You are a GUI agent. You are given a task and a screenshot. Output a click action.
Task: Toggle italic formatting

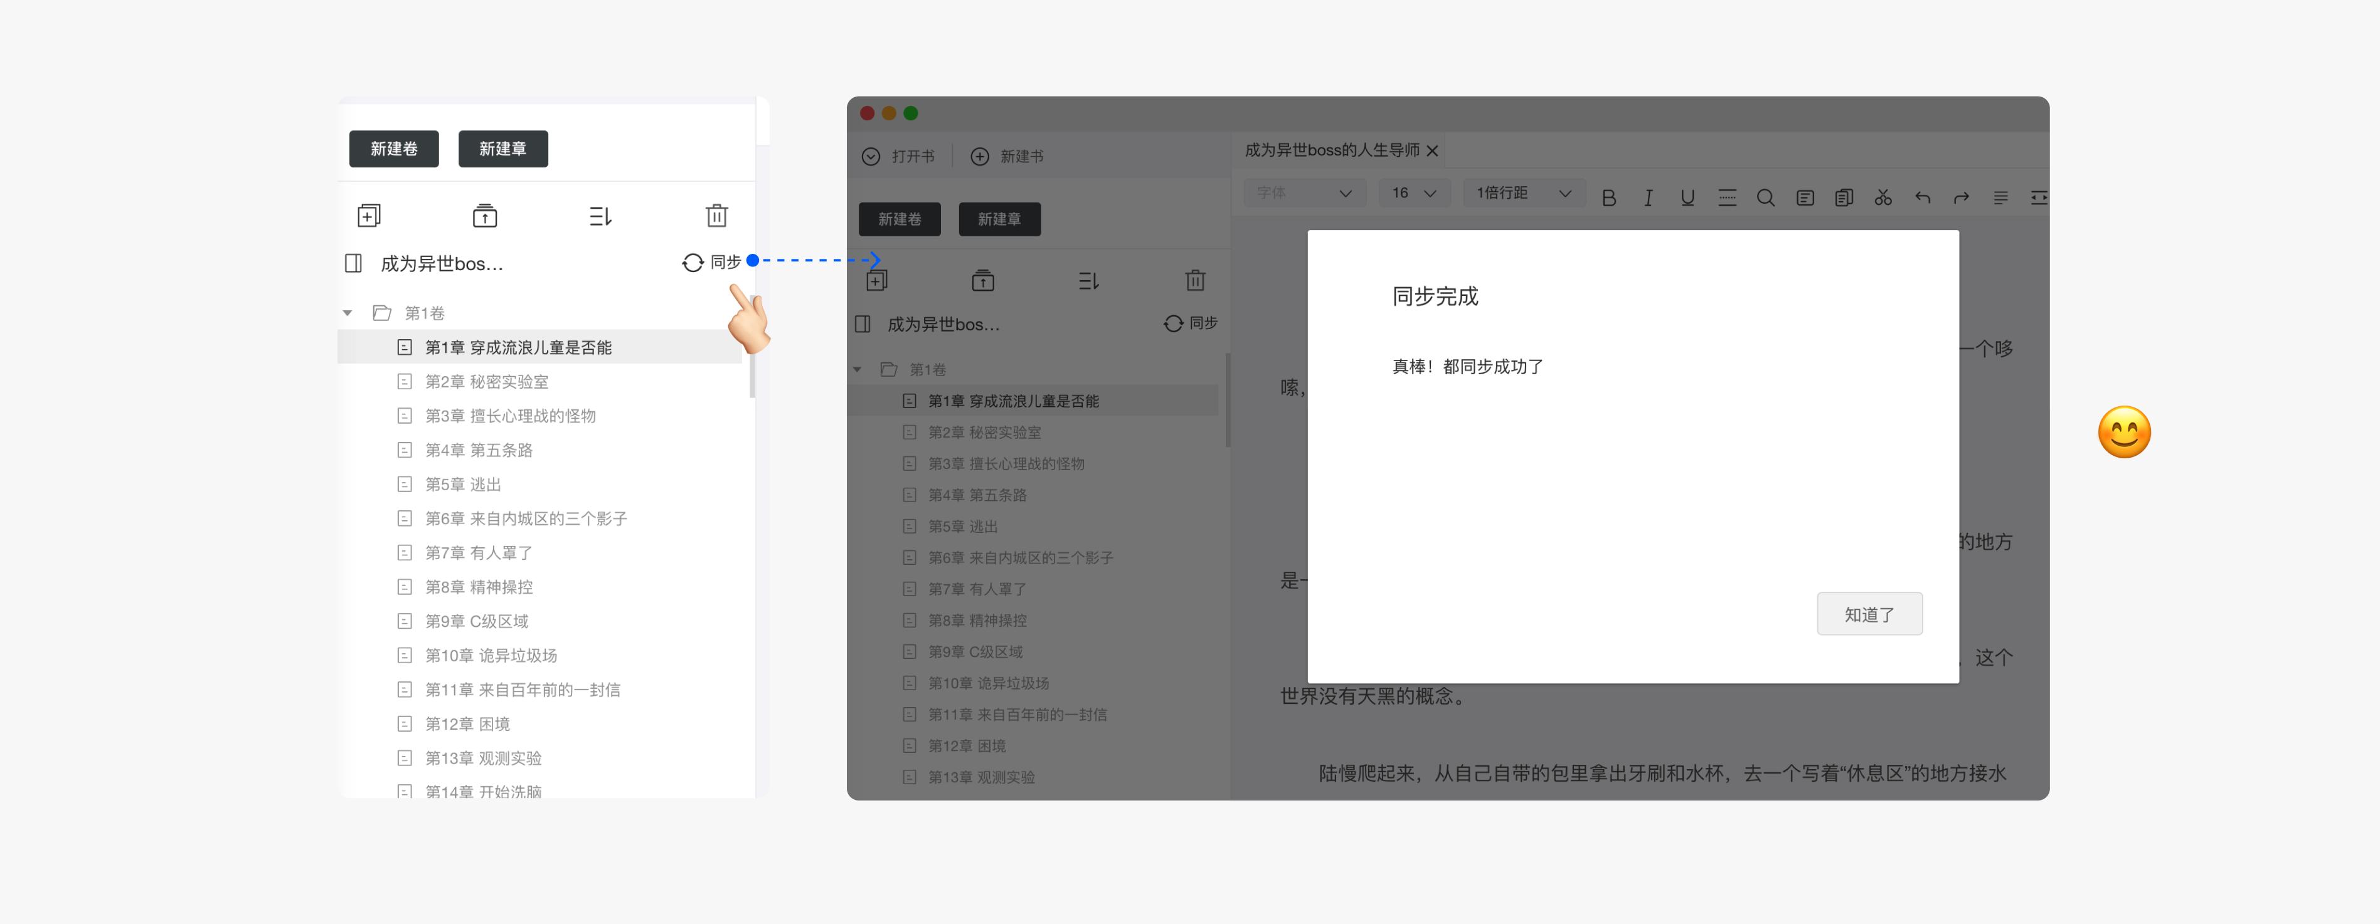[1649, 197]
